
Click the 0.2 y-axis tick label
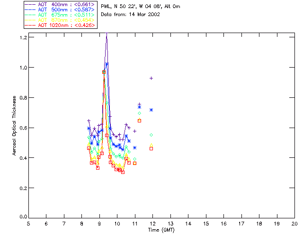(x=23, y=188)
